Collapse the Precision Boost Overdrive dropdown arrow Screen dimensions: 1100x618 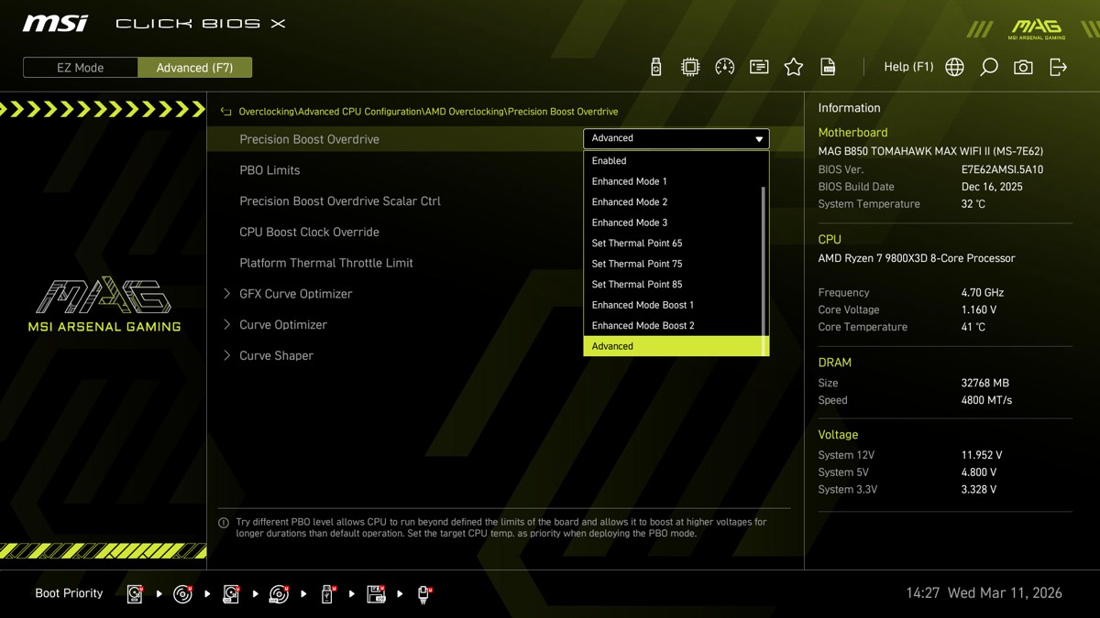coord(758,139)
